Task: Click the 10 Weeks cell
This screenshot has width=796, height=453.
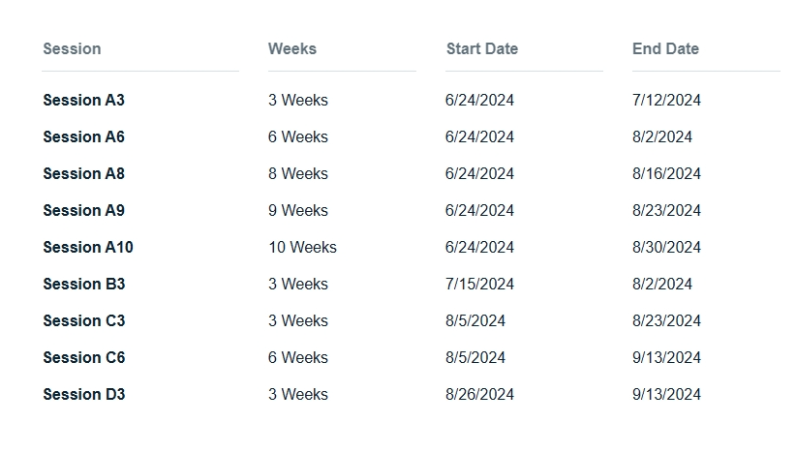Action: 303,247
